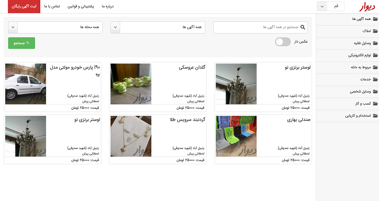
Task: Click folder icon next to وسایل شخصی
Action: point(375,91)
